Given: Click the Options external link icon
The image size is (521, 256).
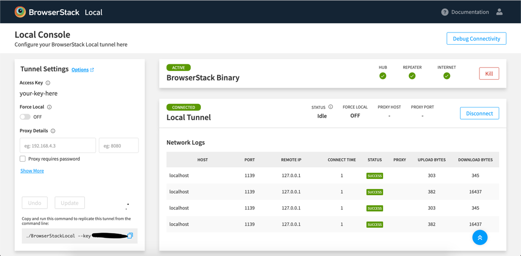Looking at the screenshot, I should coord(92,70).
